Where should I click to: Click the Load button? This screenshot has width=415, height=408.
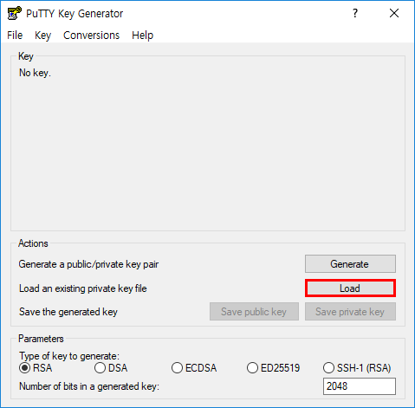350,288
